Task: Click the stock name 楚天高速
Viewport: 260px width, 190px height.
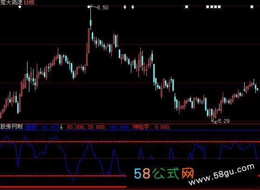Action: click(11, 2)
